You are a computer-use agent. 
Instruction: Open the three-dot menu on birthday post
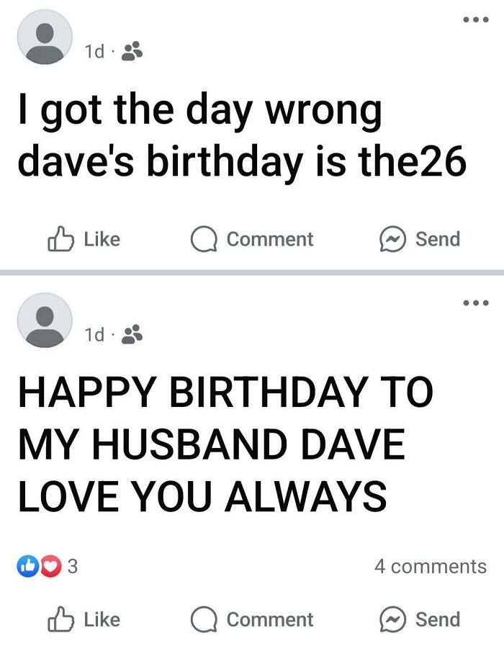pyautogui.click(x=476, y=302)
